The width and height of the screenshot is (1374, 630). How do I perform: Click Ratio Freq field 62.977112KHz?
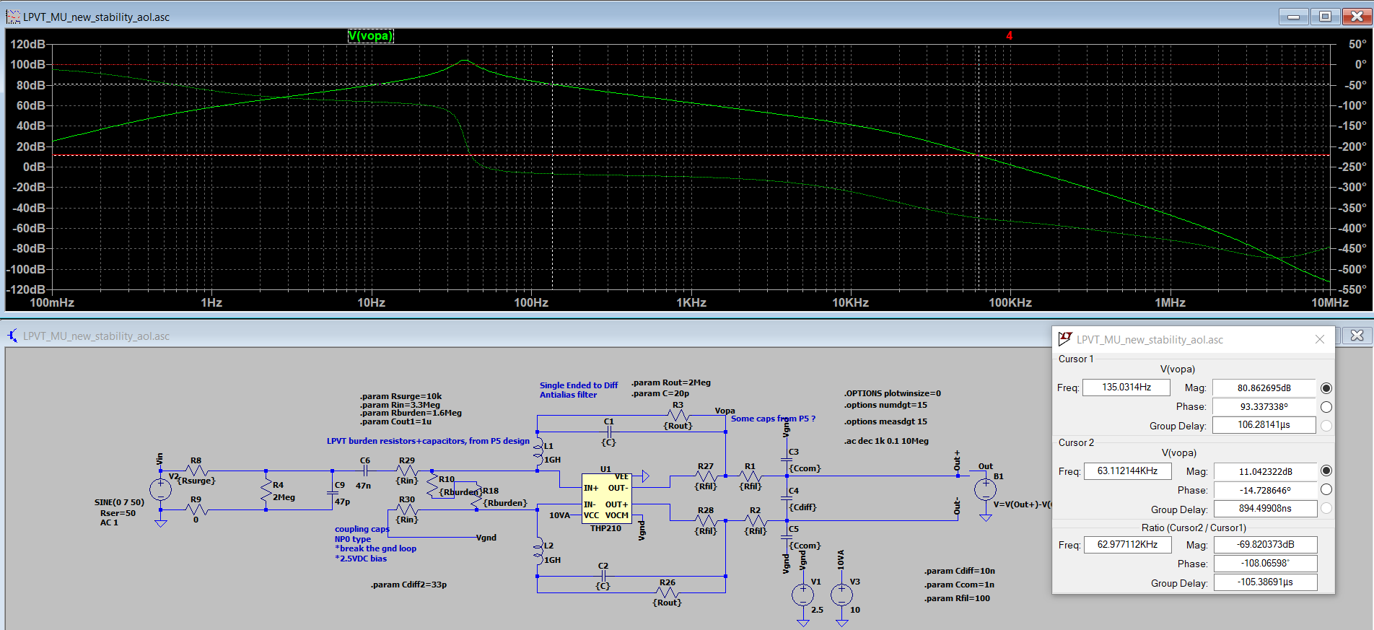pyautogui.click(x=1127, y=545)
